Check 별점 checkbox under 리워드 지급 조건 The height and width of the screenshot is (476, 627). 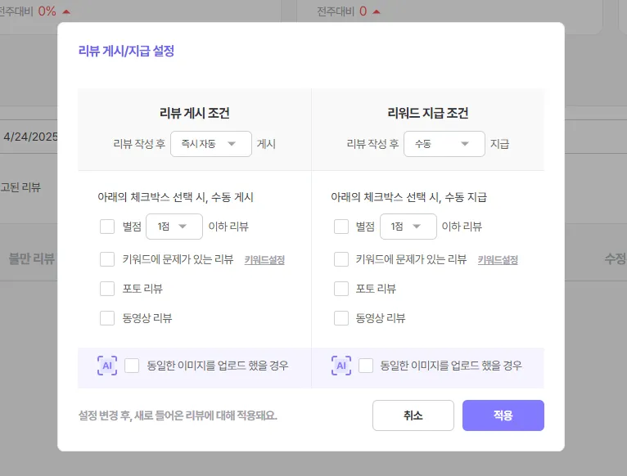[341, 227]
